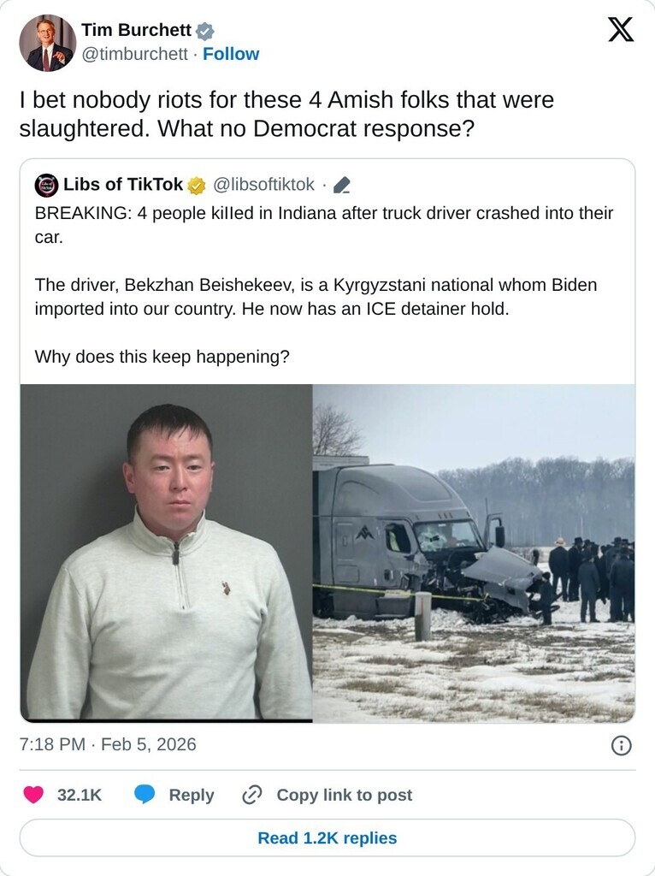Viewport: 655px width, 876px height.
Task: Open the Tim Burchett display name
Action: 136,30
